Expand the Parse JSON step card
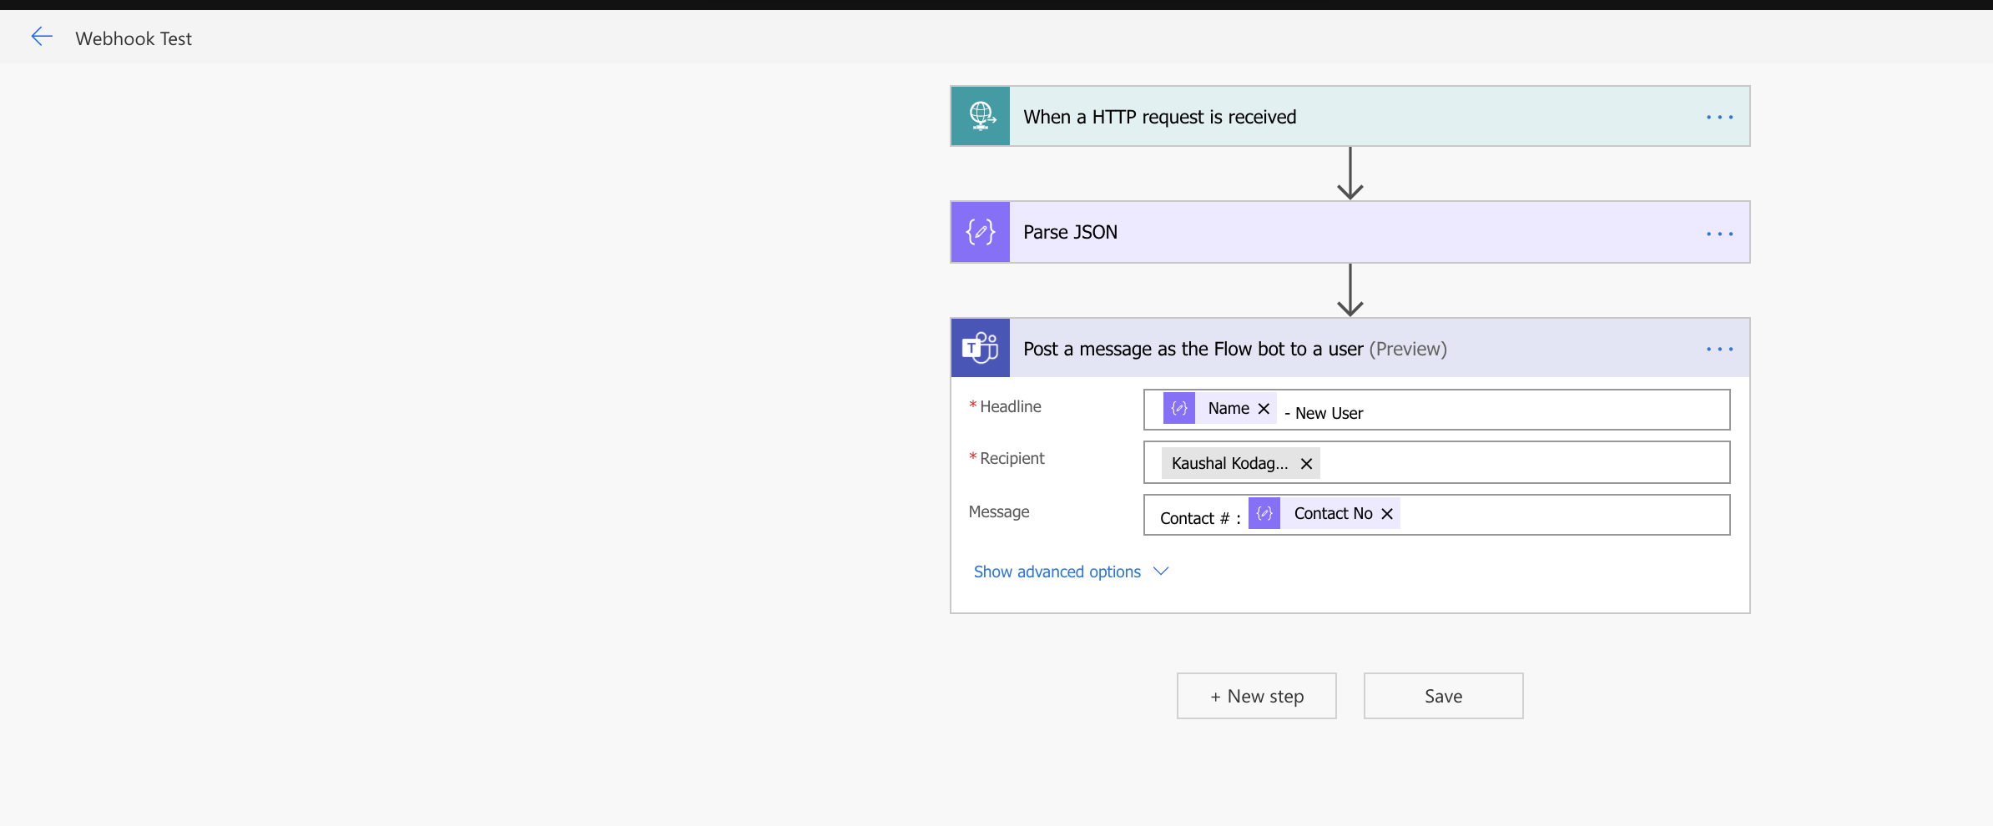Viewport: 1993px width, 826px height. [x=1335, y=232]
